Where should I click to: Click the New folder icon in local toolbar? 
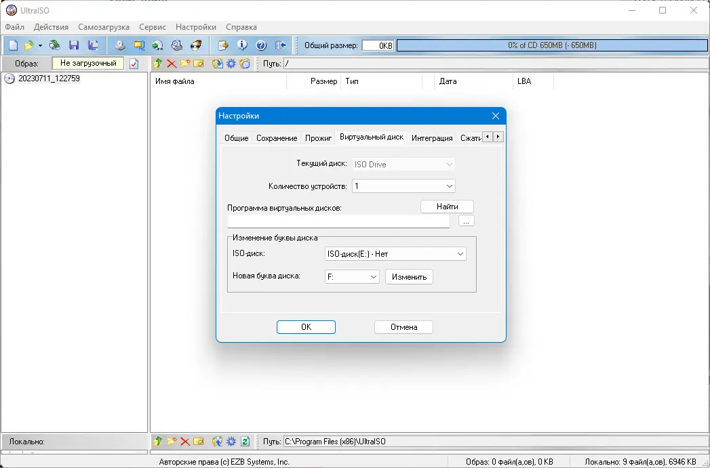point(172,442)
